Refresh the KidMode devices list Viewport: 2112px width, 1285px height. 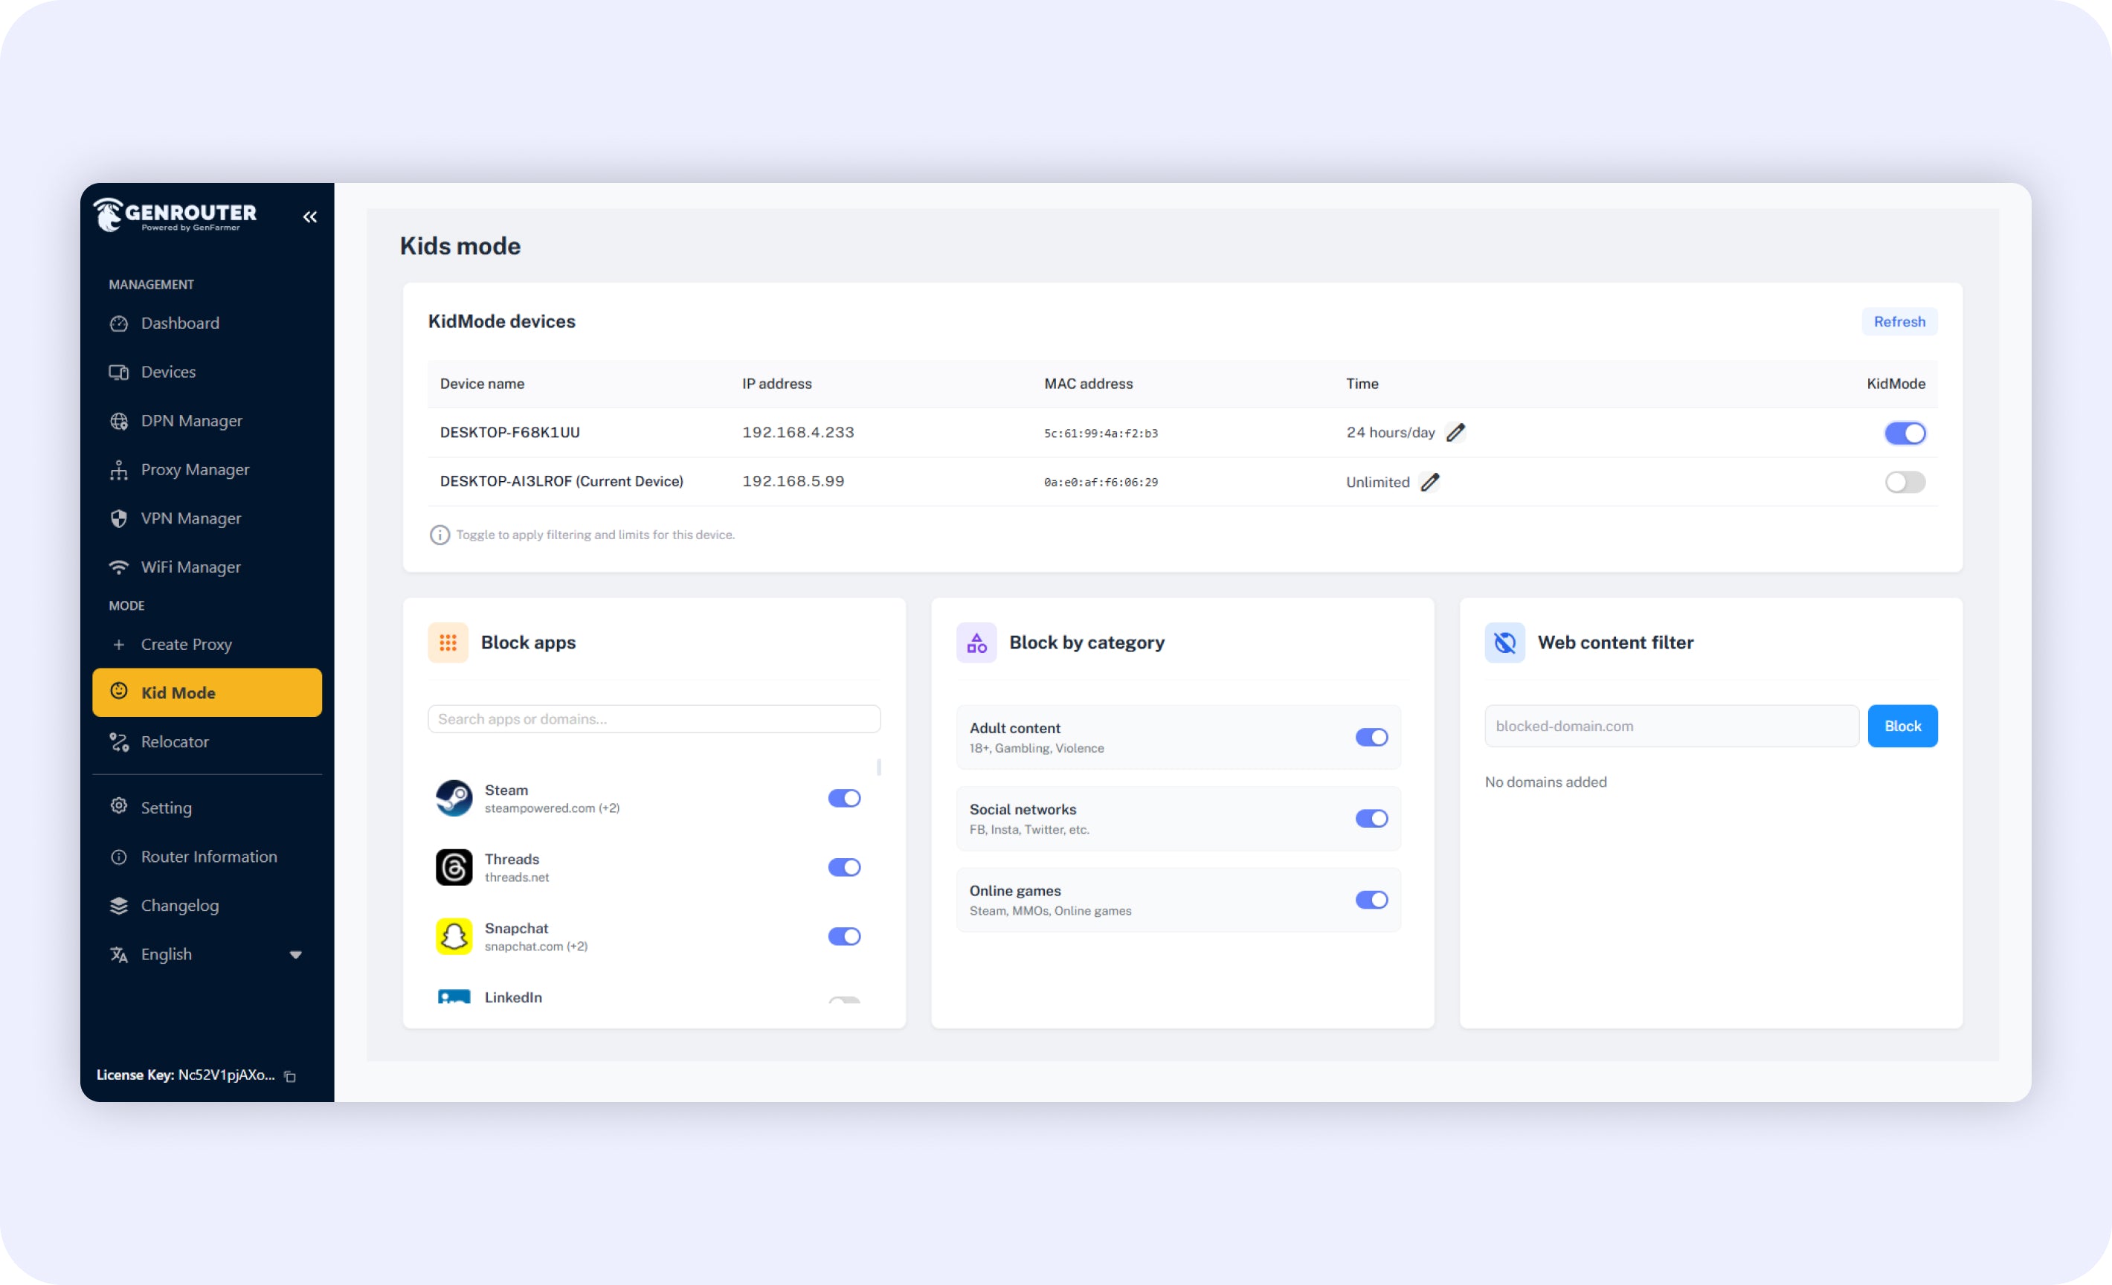click(x=1899, y=321)
